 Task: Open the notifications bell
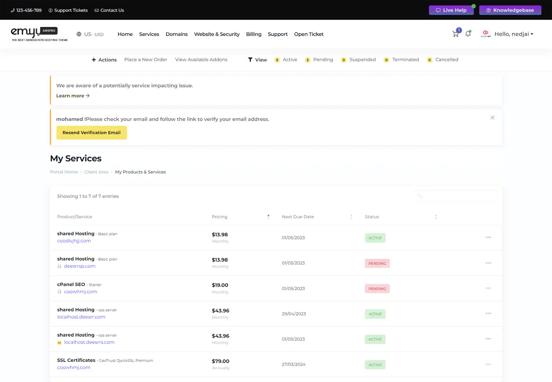click(x=468, y=34)
